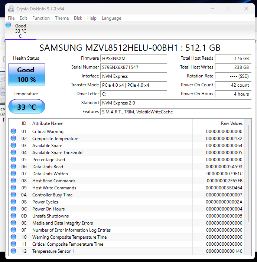Click the status orb for Temperature Sensor 1

point(13,251)
